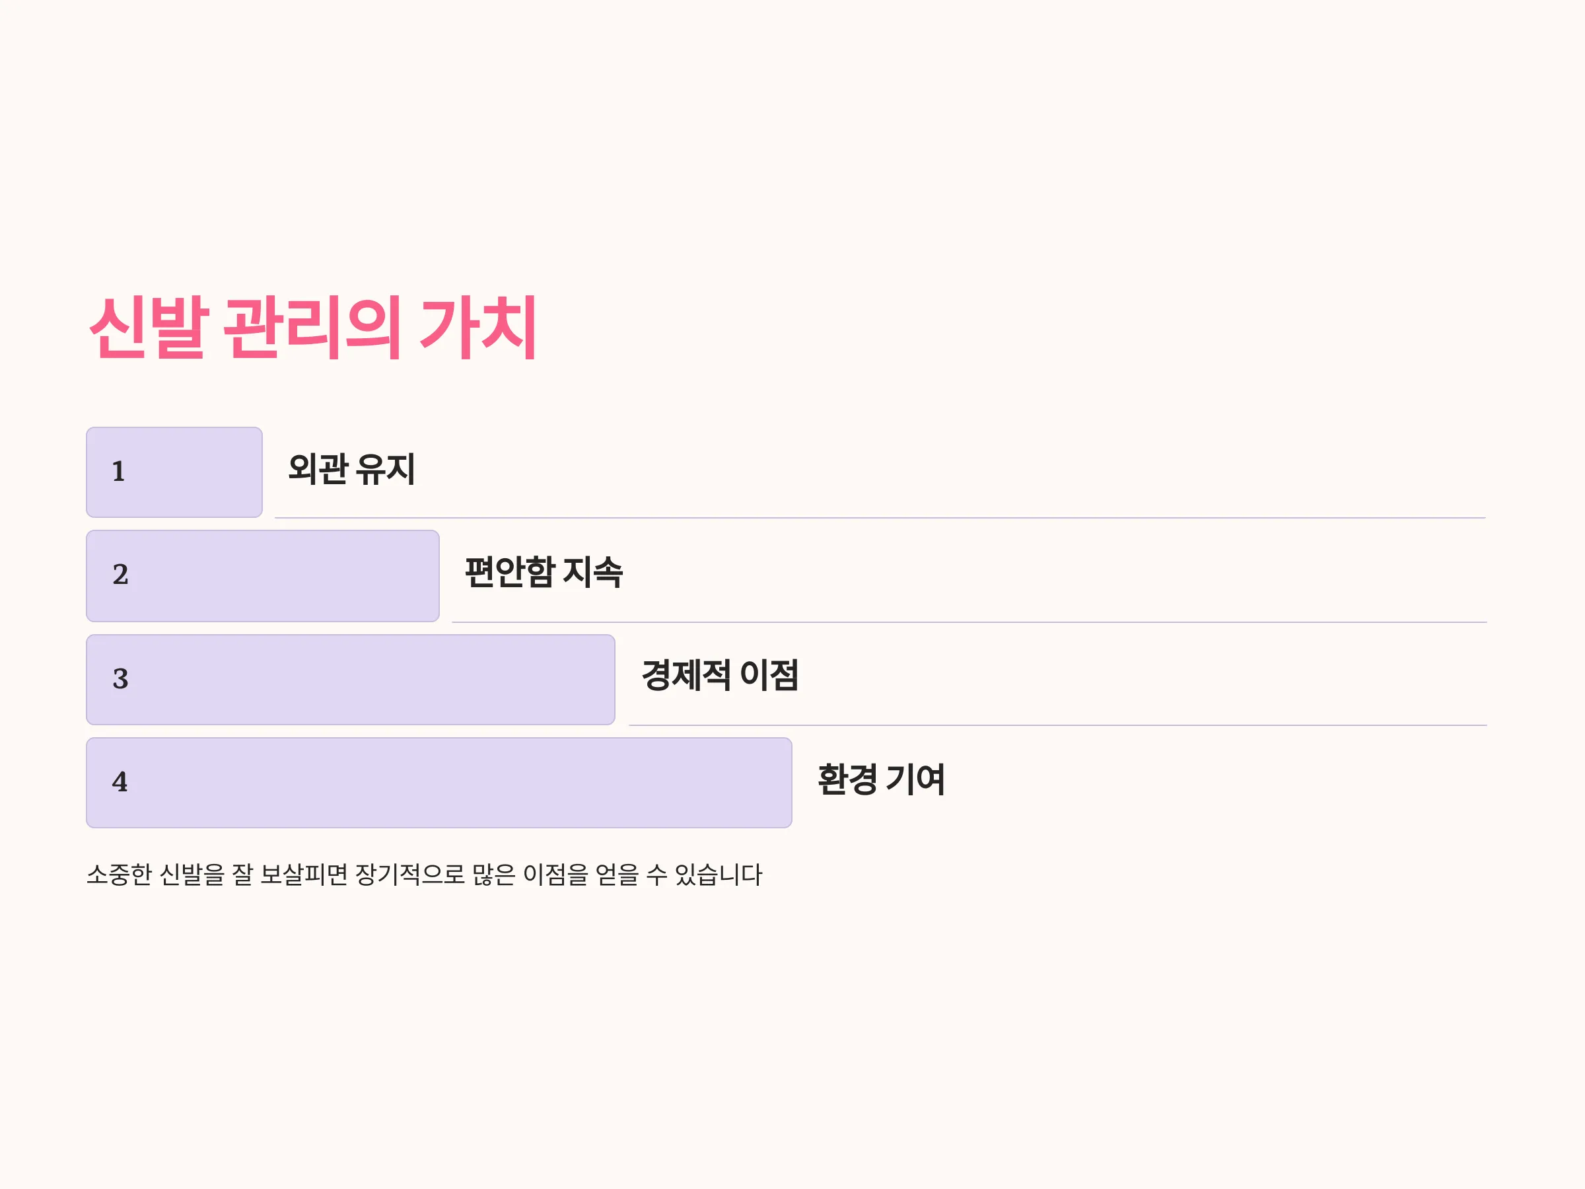The image size is (1585, 1189).
Task: Click the divider line under 편안함 지속
Action: (x=969, y=622)
